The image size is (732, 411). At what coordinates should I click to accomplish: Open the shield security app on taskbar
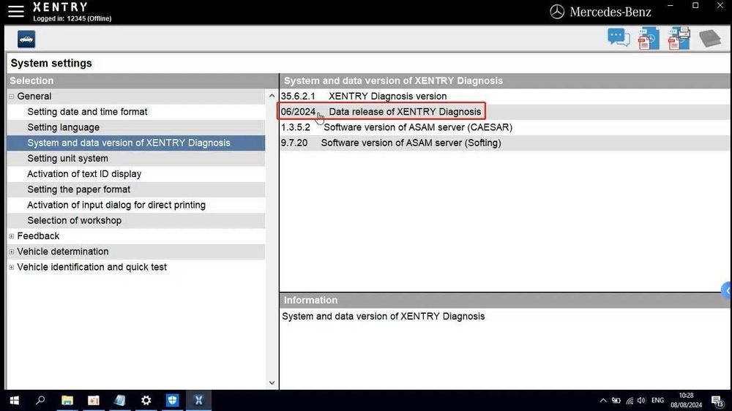[172, 400]
